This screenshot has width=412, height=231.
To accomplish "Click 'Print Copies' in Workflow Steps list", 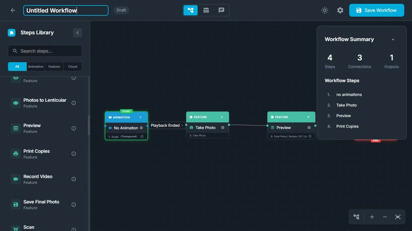I will coord(347,126).
